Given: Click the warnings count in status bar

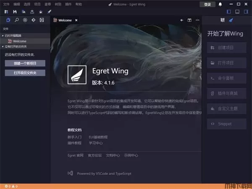Looking at the screenshot, I should pyautogui.click(x=15, y=186).
